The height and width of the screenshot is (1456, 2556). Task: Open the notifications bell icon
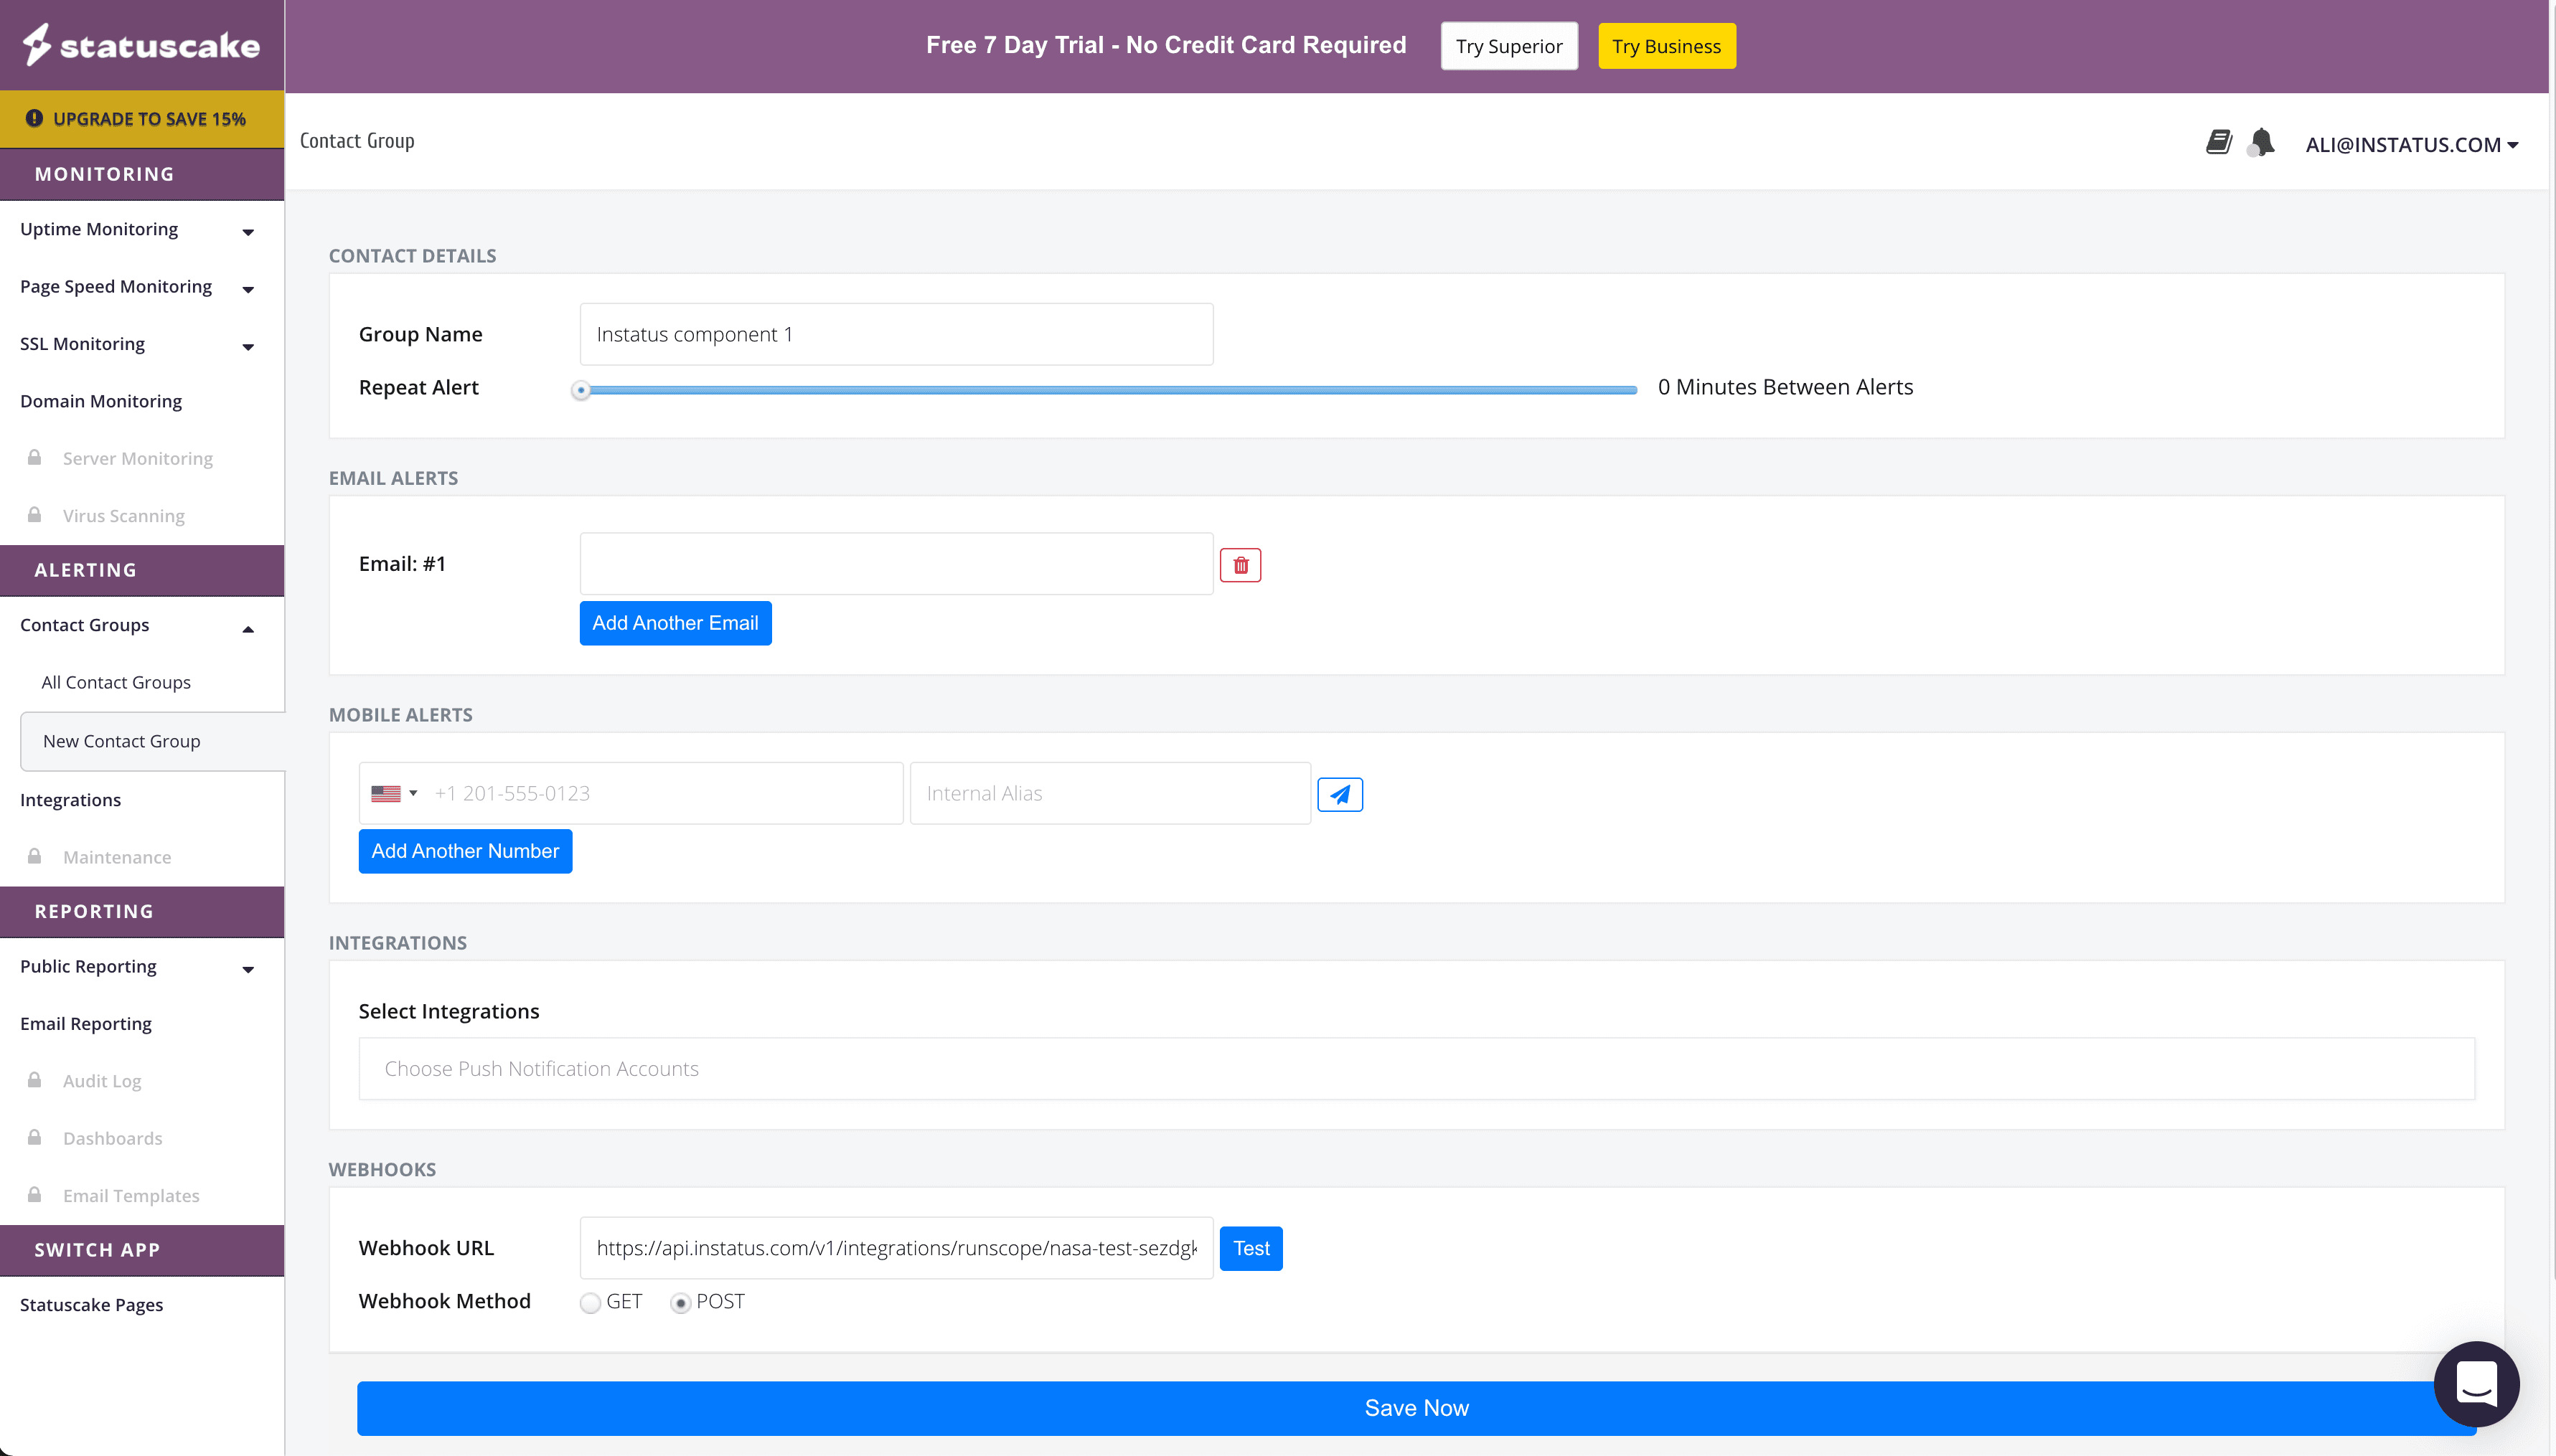pos(2262,142)
